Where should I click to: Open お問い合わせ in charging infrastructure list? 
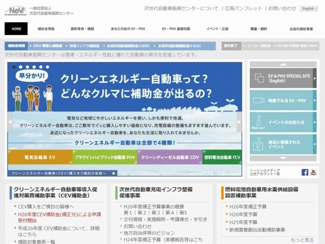(138, 226)
